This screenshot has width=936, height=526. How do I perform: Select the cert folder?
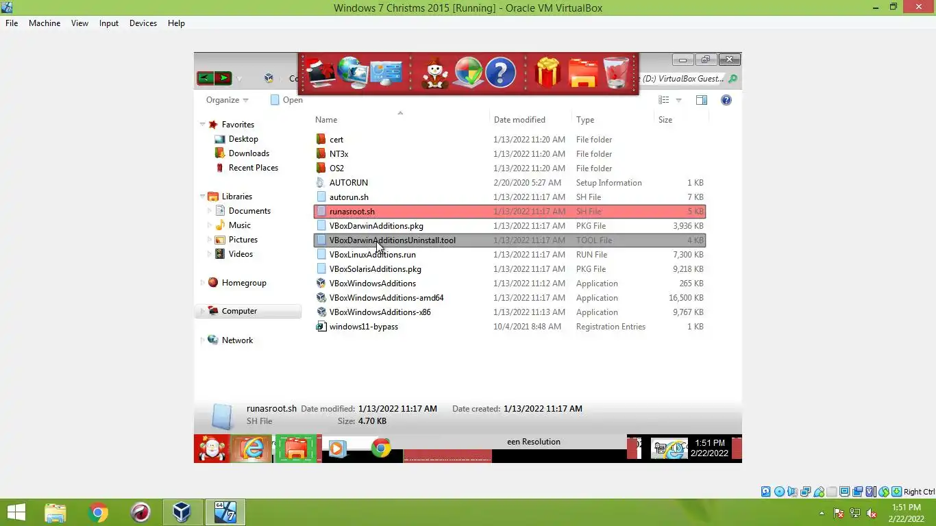click(510, 140)
